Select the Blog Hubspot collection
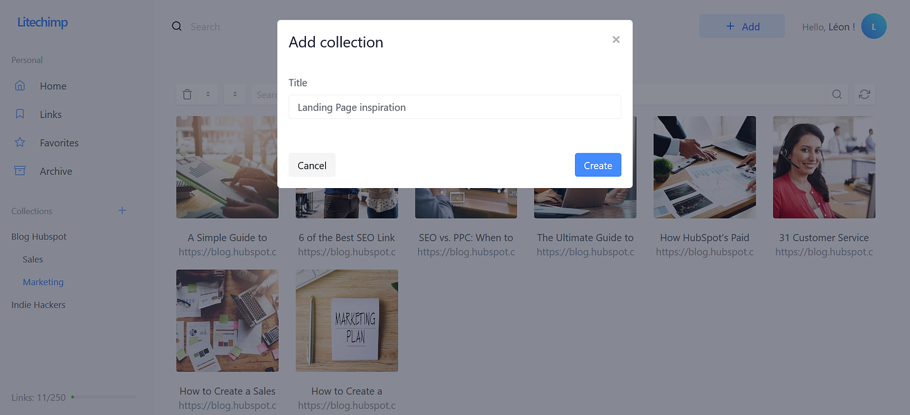This screenshot has width=910, height=415. click(39, 237)
